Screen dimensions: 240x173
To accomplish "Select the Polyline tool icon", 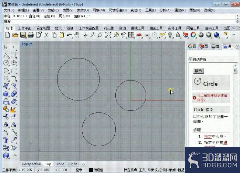I will (6, 55).
